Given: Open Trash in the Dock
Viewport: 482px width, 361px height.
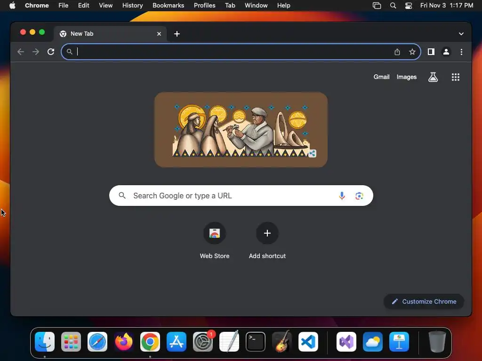Looking at the screenshot, I should pos(437,342).
